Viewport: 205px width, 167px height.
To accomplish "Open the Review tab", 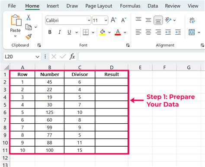I will (x=173, y=6).
